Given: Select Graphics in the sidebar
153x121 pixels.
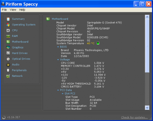Looking at the screenshot, I should [x=18, y=47].
